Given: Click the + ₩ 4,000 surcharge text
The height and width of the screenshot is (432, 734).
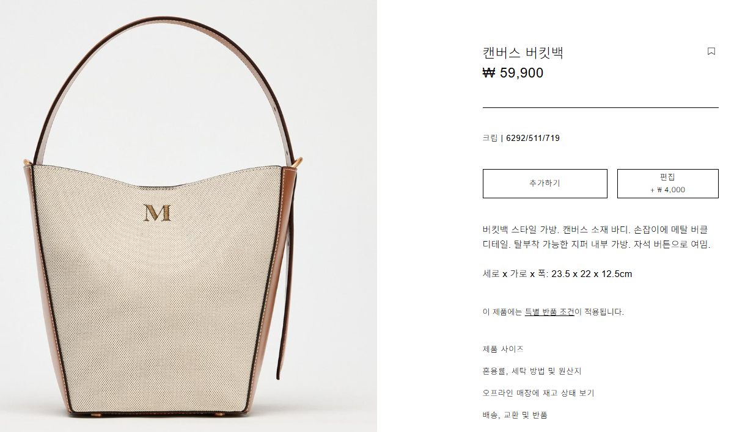Looking at the screenshot, I should (x=667, y=190).
